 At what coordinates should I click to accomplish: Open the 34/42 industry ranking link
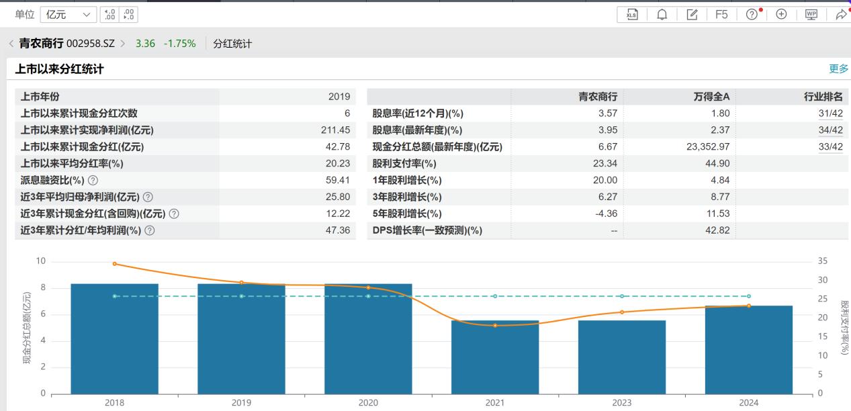830,130
